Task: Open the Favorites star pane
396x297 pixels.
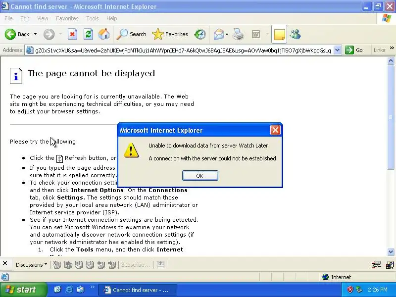Action: pos(170,34)
